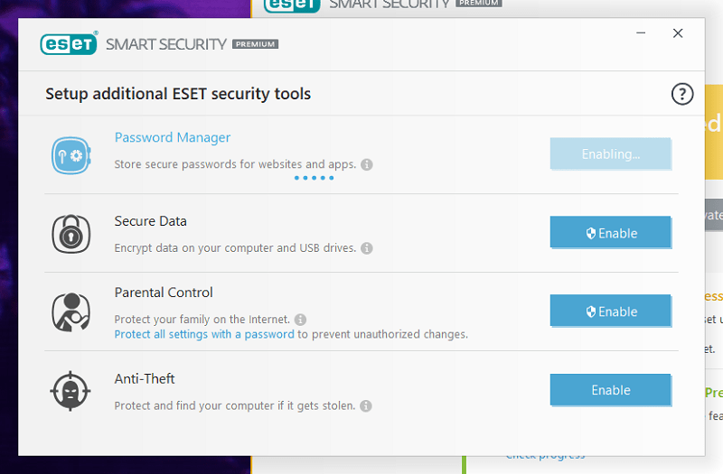Click info icon beside Password Manager description
The width and height of the screenshot is (723, 474).
coord(367,164)
